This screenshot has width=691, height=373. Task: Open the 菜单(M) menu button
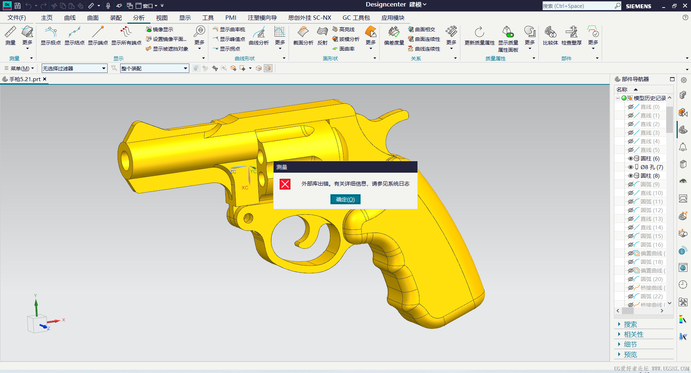19,68
